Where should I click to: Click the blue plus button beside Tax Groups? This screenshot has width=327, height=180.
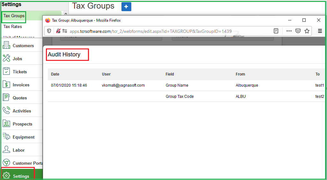pos(126,6)
